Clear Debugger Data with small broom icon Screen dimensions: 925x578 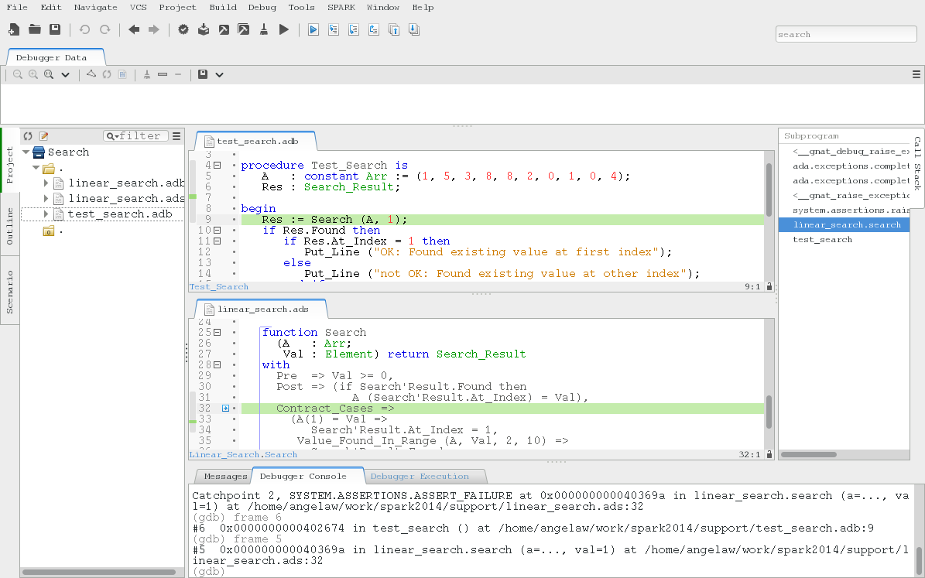point(147,74)
